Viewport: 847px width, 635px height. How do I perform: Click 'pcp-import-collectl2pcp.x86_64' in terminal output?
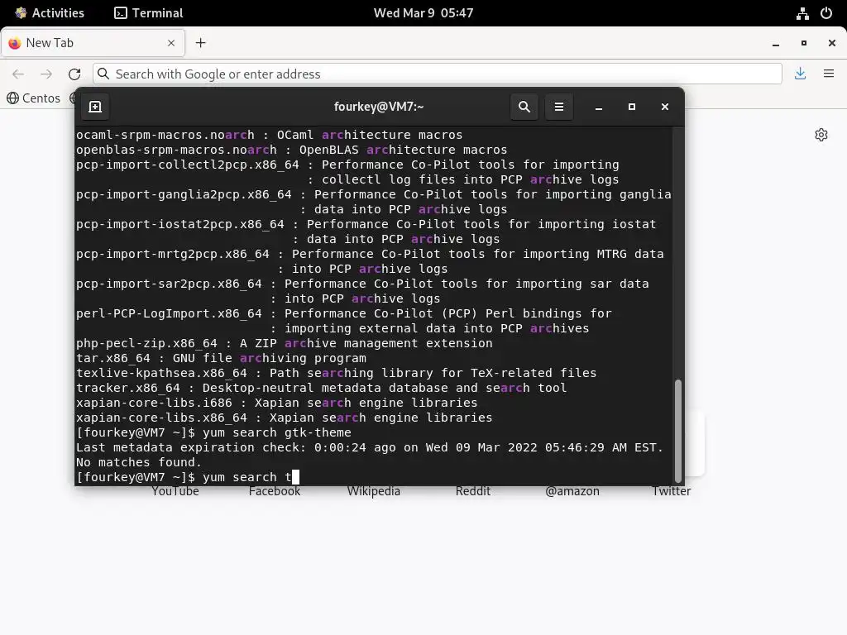click(188, 165)
